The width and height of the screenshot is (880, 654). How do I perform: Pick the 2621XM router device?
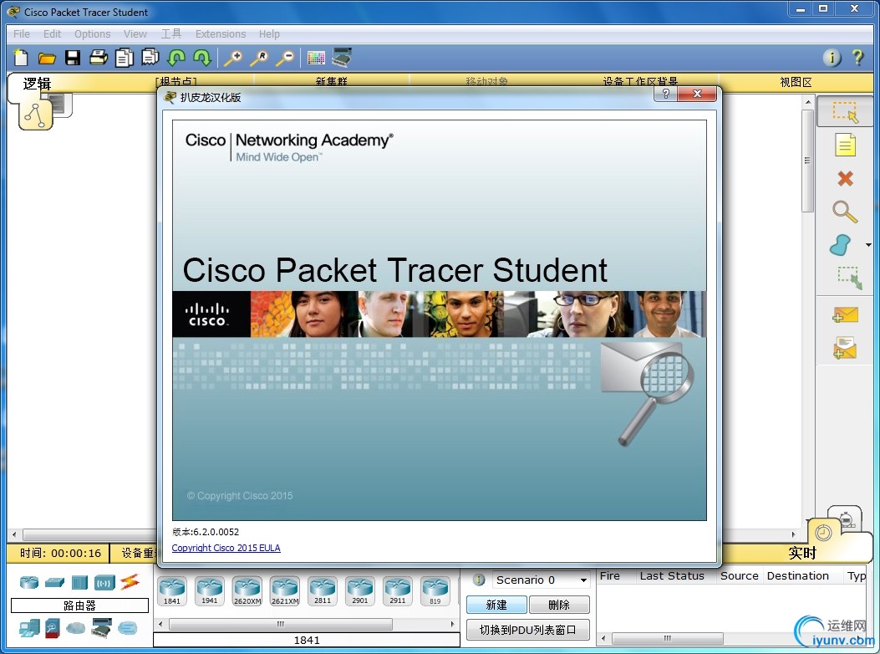click(284, 591)
